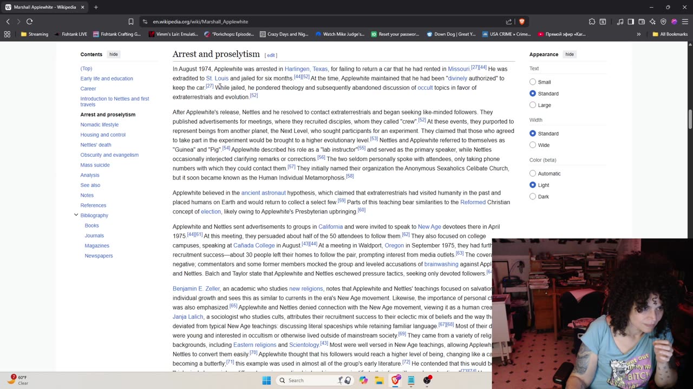
Task: Open File Explorer from the taskbar
Action: pyautogui.click(x=380, y=380)
